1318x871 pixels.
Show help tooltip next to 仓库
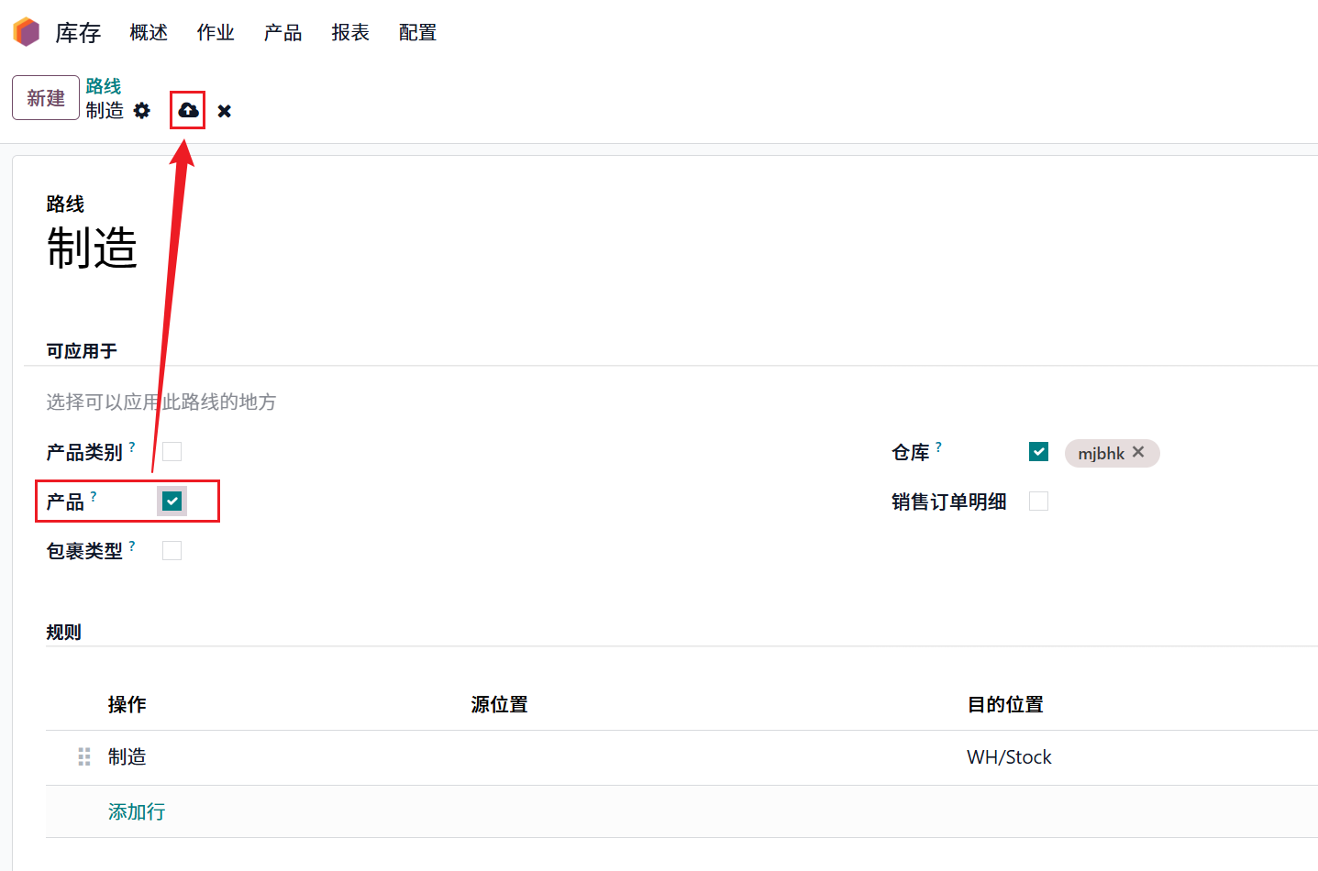pyautogui.click(x=938, y=447)
